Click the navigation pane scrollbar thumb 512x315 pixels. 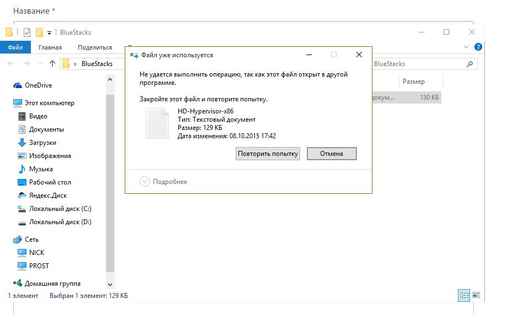110,183
